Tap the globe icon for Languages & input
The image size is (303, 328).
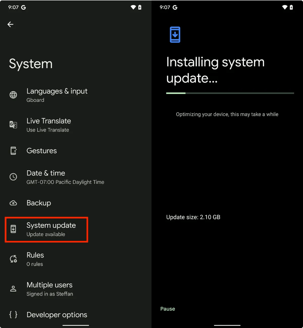pos(13,95)
